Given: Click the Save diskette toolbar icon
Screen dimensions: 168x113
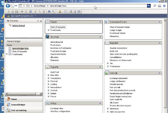Looking at the screenshot, I should [x=17, y=12].
